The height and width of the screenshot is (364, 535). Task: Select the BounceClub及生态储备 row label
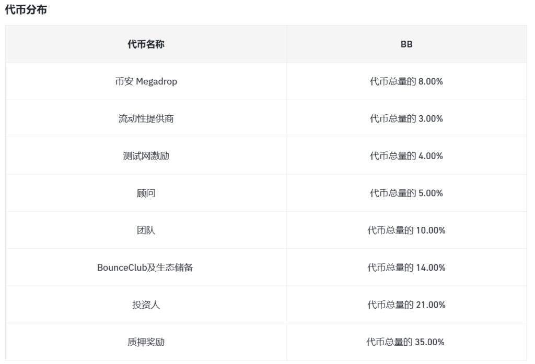point(146,268)
